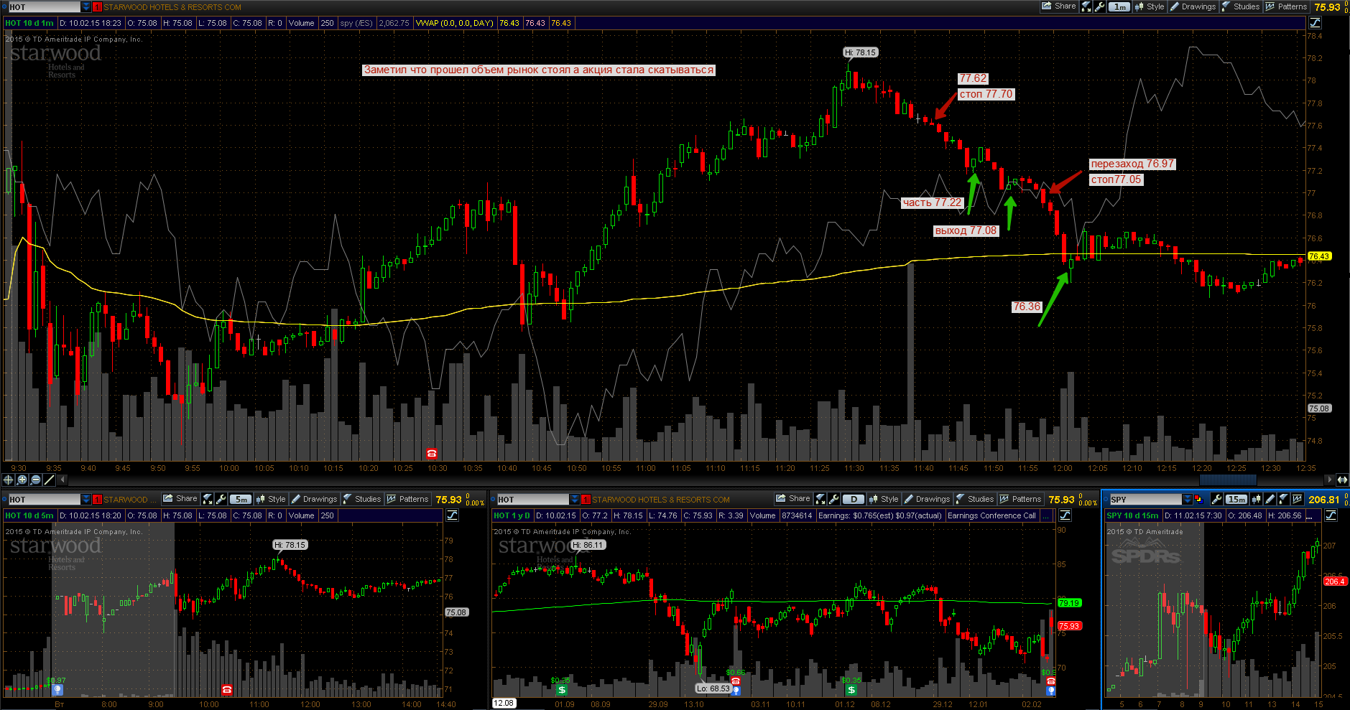Open the SPY symbol dropdown arrow
Viewport: 1350px width, 710px height.
pos(1187,499)
